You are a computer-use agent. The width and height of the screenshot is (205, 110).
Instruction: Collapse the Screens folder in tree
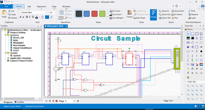[x=5, y=35]
